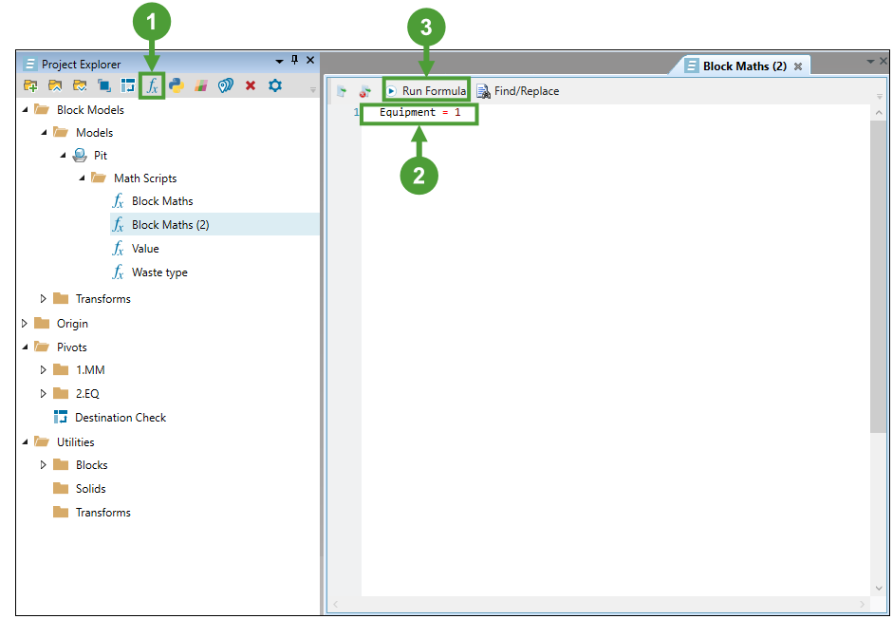Screen dimensions: 893x619
Task: Select the Math Scripts folder
Action: tap(145, 178)
